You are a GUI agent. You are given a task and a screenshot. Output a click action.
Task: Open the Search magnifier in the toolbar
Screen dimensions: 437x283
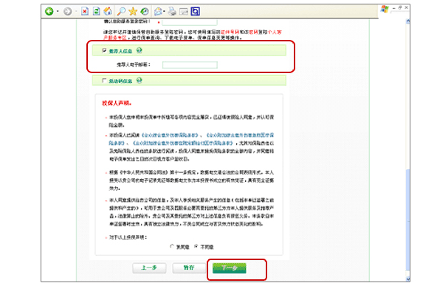point(121,11)
